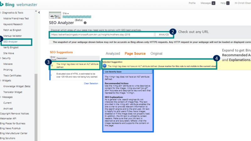Switch to the Page Source tab
Image resolution: width=251 pixels, height=141 pixels.
coord(135,54)
